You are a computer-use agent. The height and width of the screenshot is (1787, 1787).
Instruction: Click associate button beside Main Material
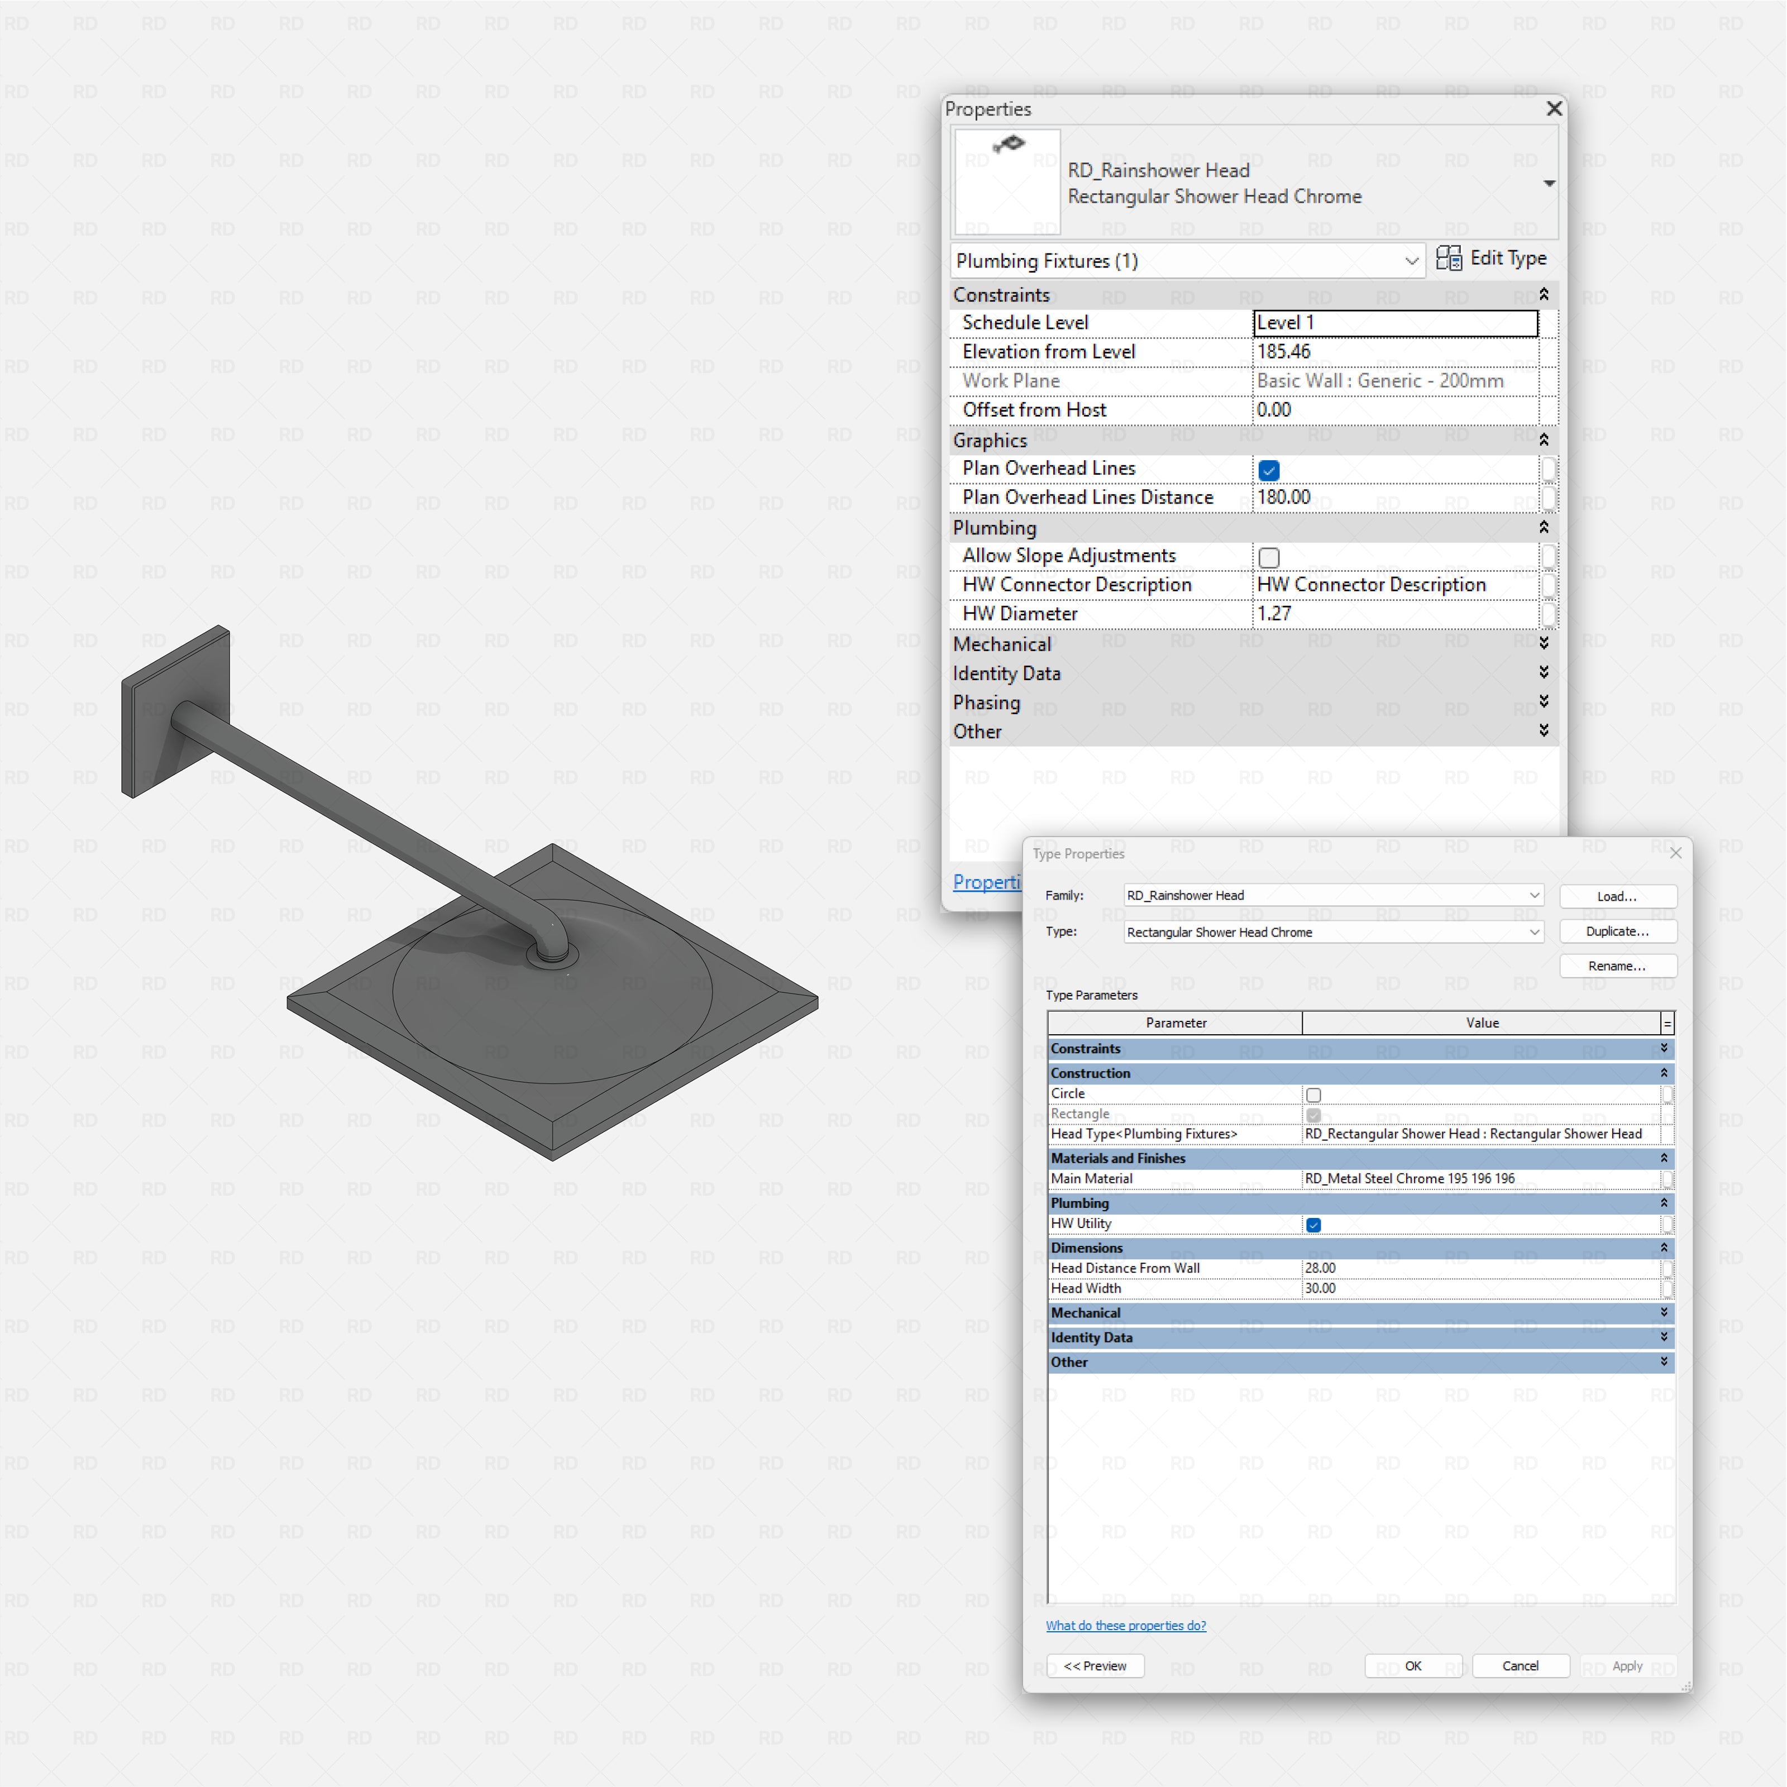click(1667, 1179)
